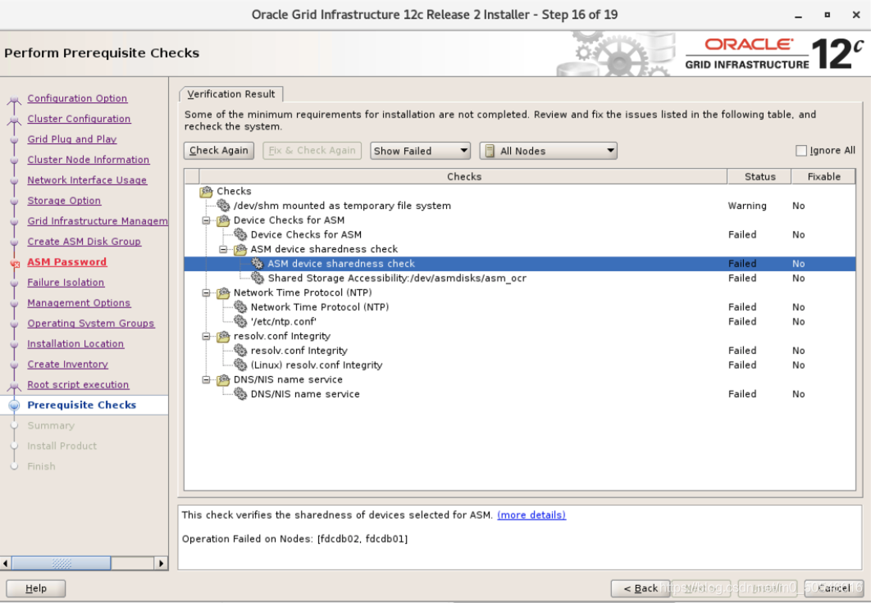The height and width of the screenshot is (603, 871).
Task: Click the ASM Password error step icon
Action: coord(15,264)
